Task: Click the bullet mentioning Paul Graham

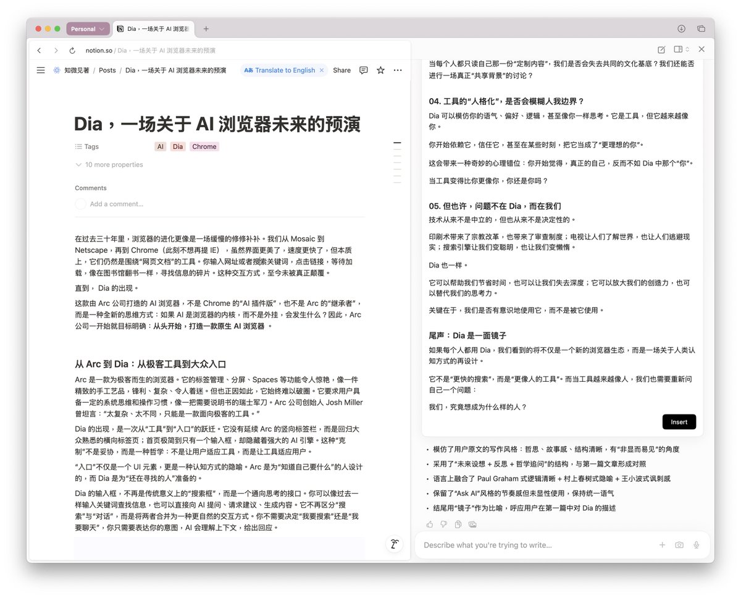Action: coord(551,479)
